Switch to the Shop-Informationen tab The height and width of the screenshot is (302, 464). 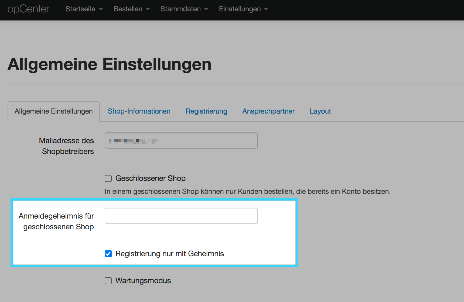point(139,111)
